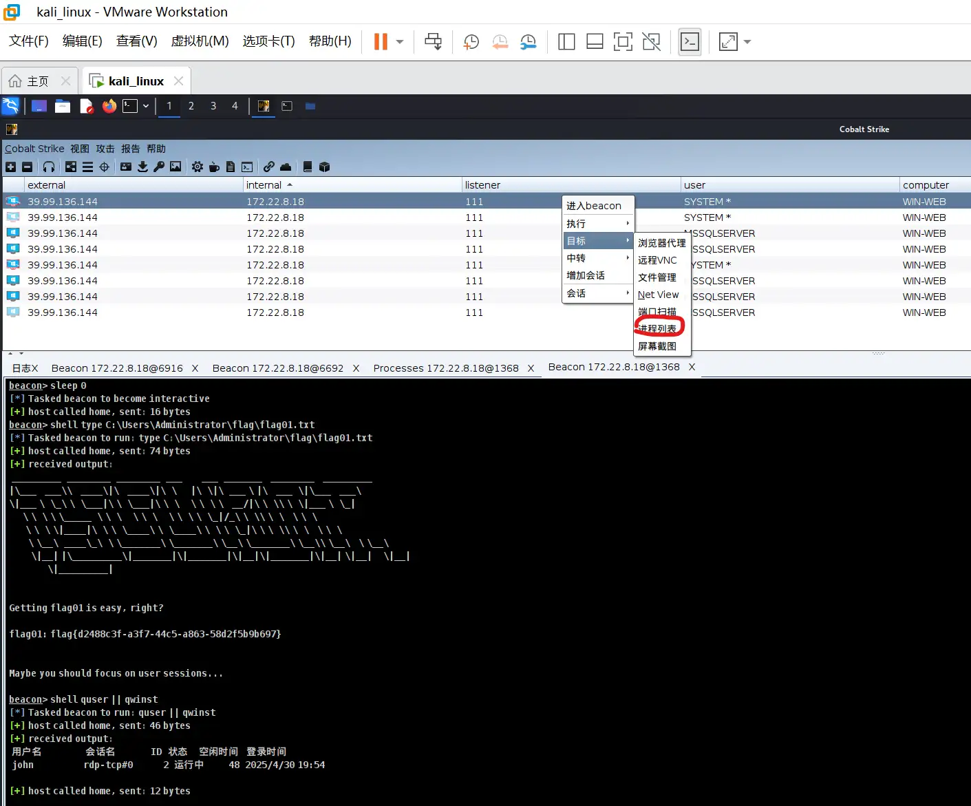Open the 会话 submenu in context menu
The image size is (971, 806).
coord(598,293)
